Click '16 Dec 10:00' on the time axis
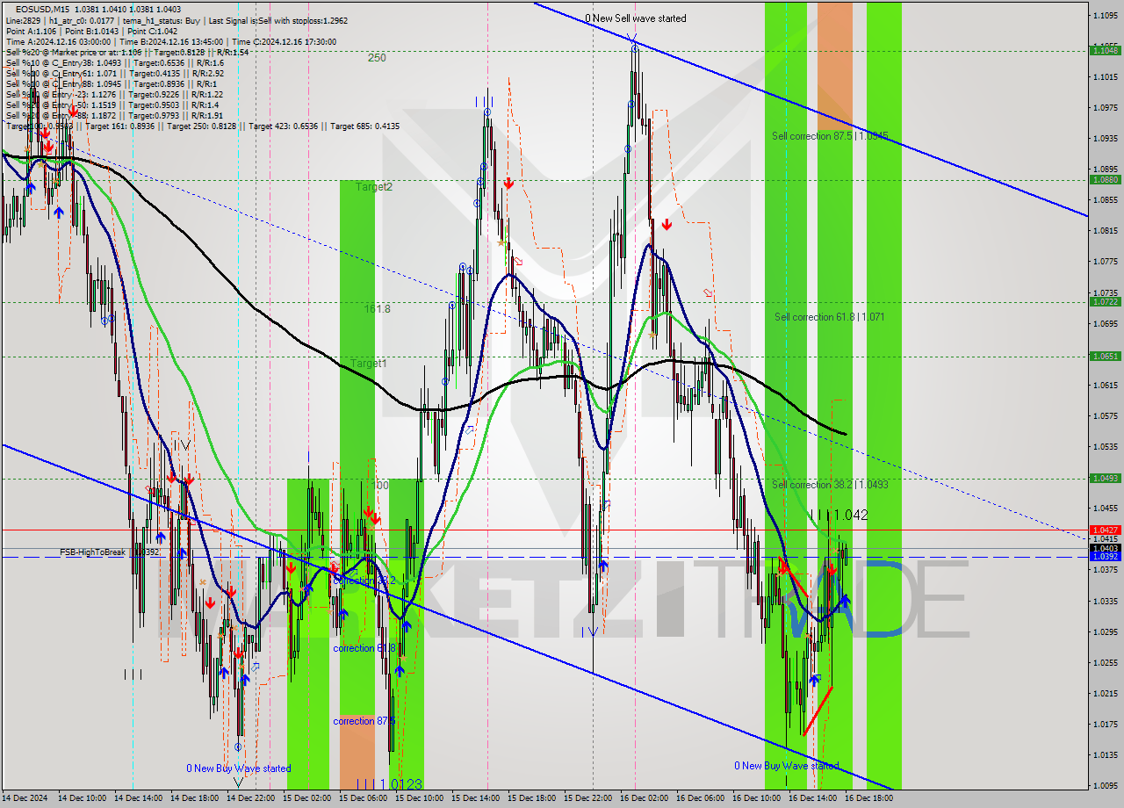This screenshot has width=1124, height=808. (x=756, y=798)
